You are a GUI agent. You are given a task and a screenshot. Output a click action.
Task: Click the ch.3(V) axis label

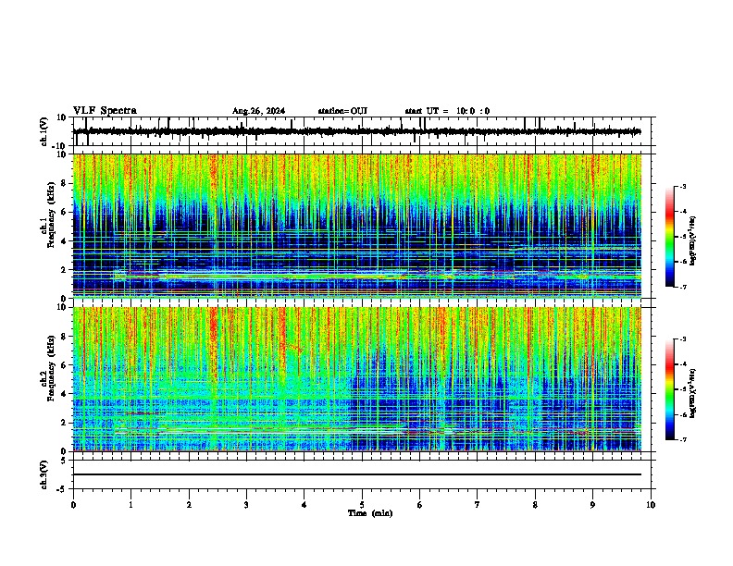(x=44, y=475)
